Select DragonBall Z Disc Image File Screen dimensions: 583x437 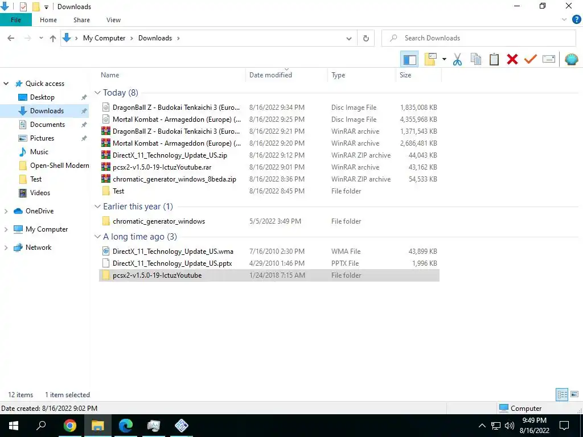[x=269, y=108]
